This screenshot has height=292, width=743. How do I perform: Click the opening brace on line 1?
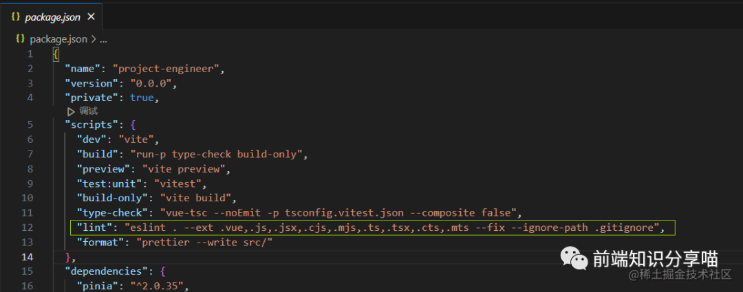[56, 54]
